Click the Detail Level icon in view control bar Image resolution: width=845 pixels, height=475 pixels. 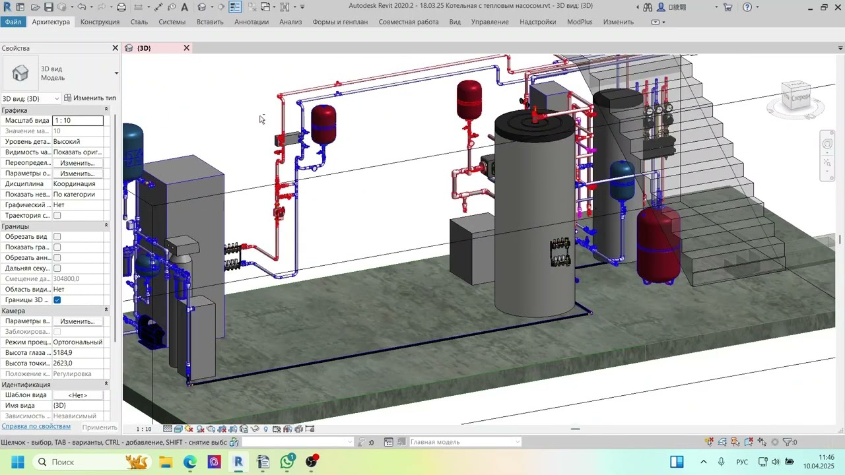click(x=168, y=429)
